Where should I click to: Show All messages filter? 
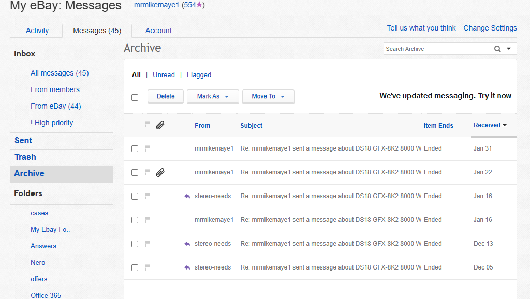[x=136, y=74]
